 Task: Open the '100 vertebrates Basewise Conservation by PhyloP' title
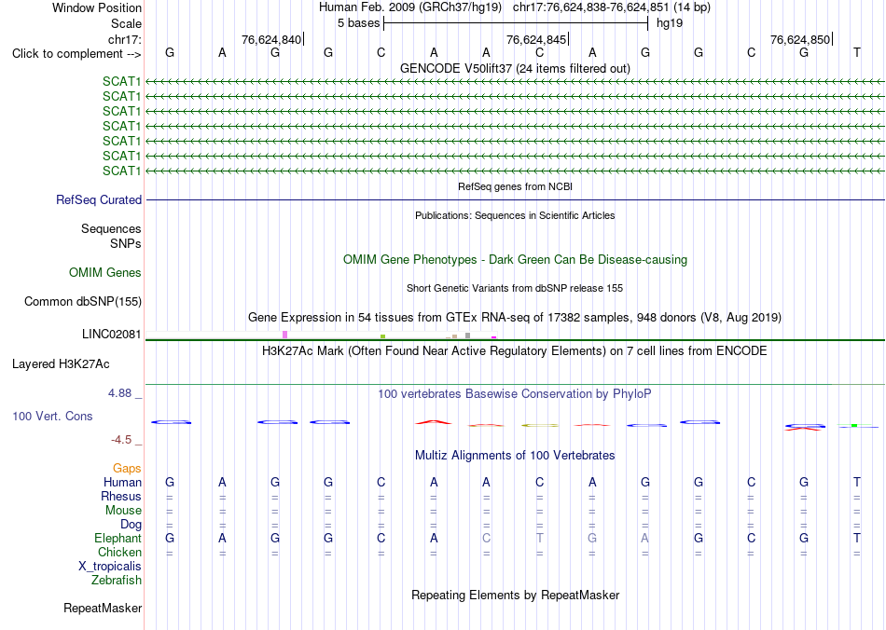515,394
